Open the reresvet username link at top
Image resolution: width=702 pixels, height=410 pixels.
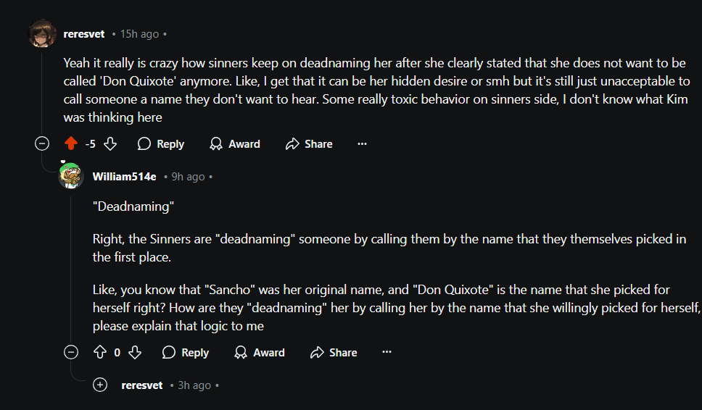click(84, 34)
